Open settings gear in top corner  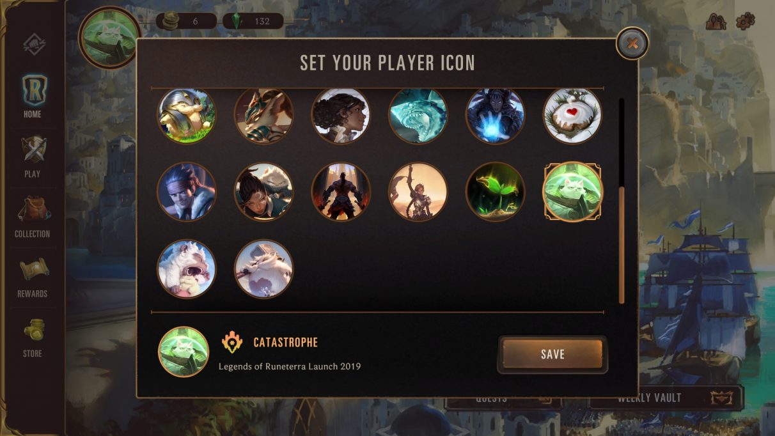click(x=745, y=21)
